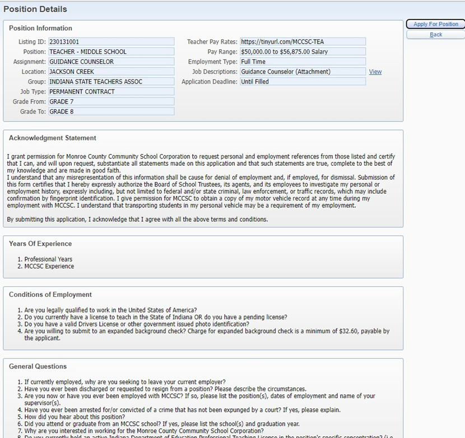Select the Conditions of Employment heading
The width and height of the screenshot is (465, 438).
[50, 295]
